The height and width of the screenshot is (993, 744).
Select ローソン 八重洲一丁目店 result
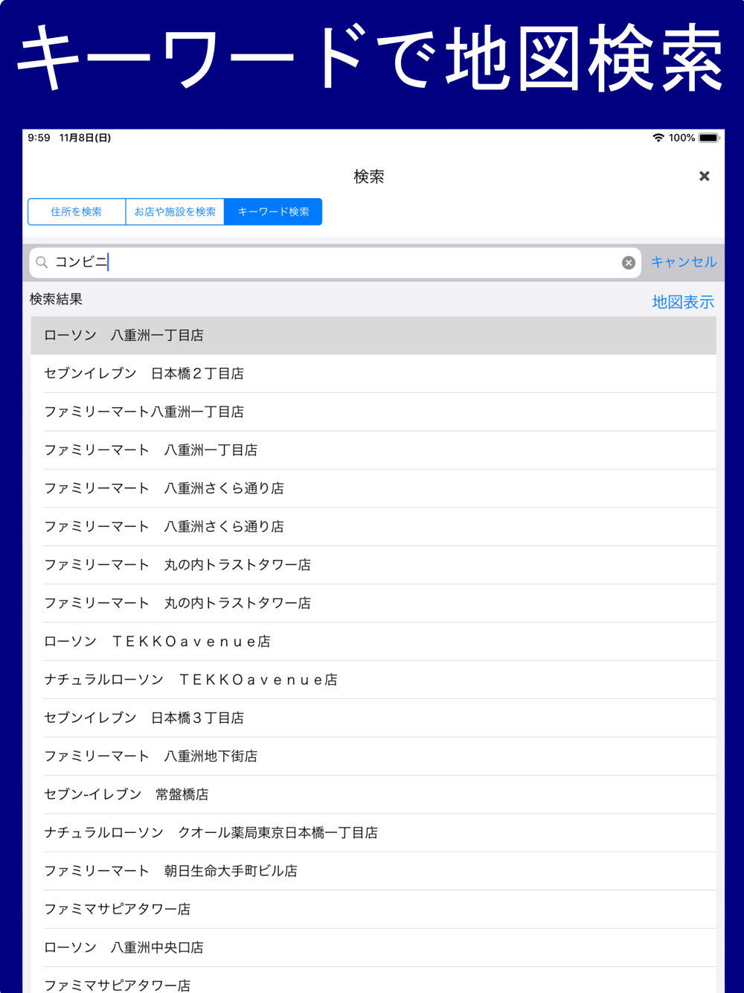[x=373, y=336]
